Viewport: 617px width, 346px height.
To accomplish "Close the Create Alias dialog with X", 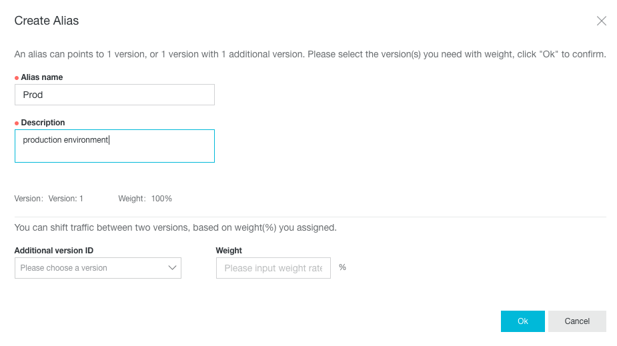I will (601, 21).
